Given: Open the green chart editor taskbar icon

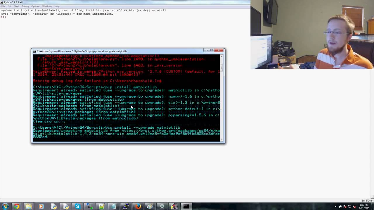Looking at the screenshot, I should click(101, 206).
